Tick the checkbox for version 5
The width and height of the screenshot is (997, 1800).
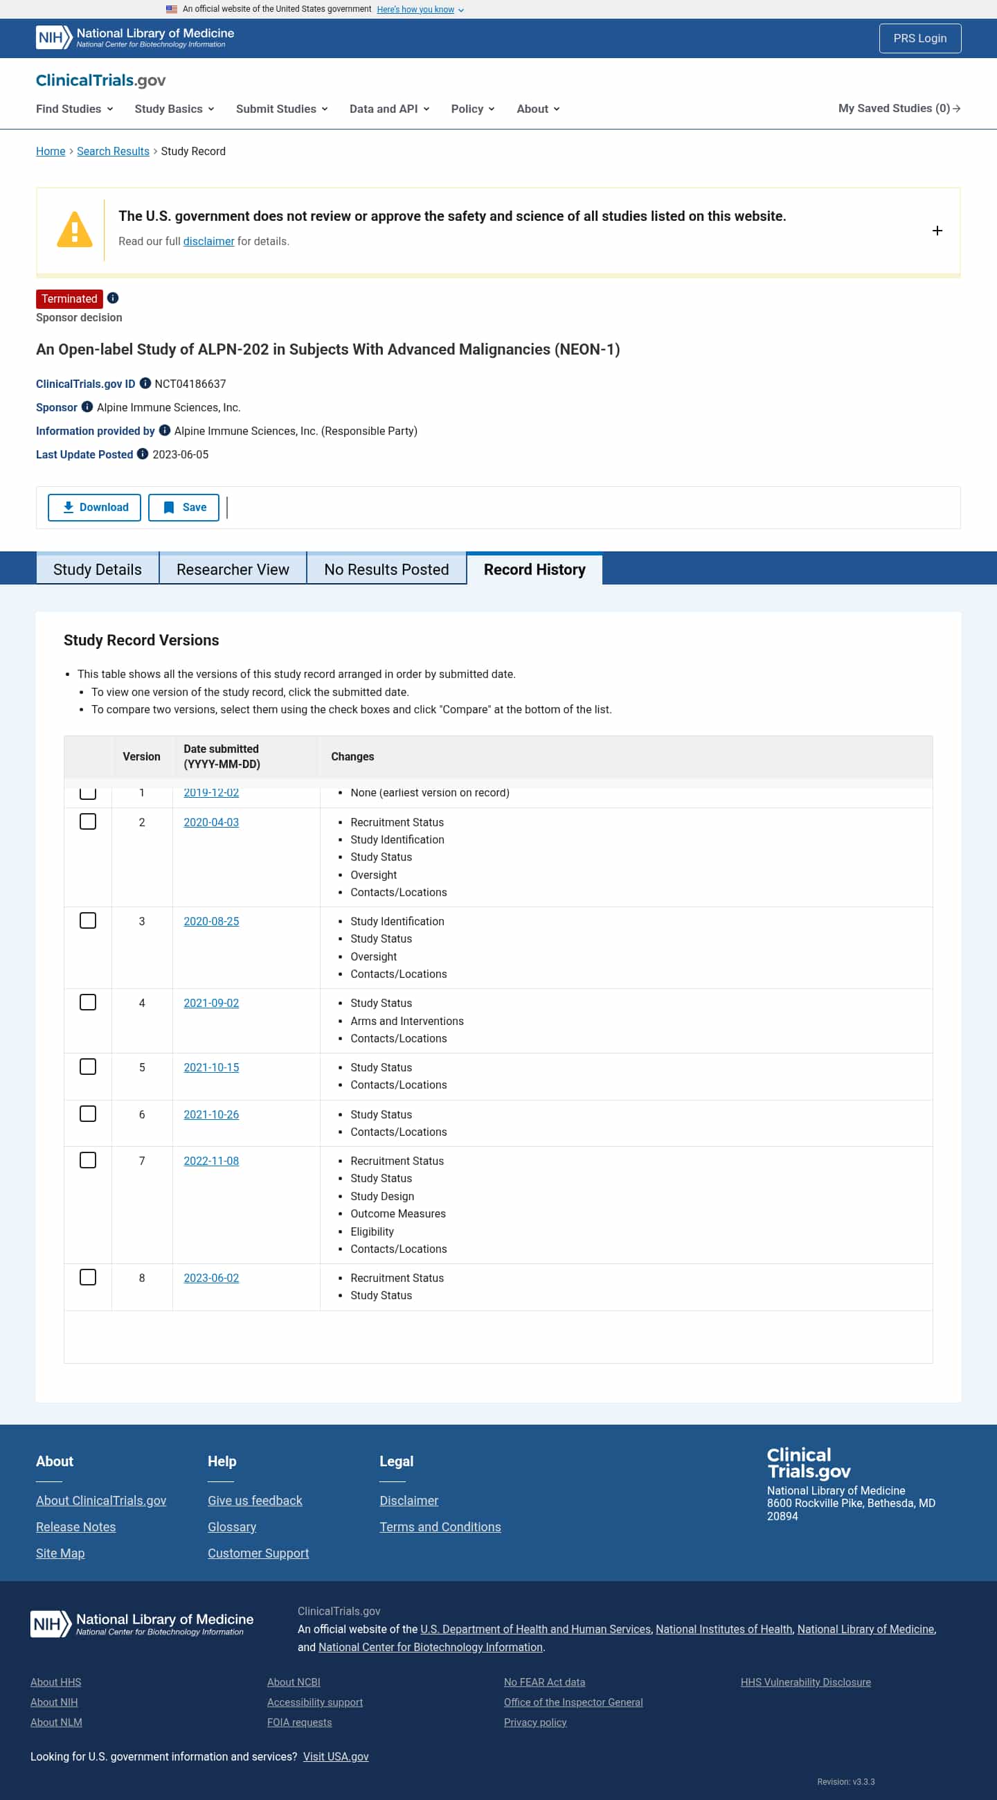tap(88, 1067)
